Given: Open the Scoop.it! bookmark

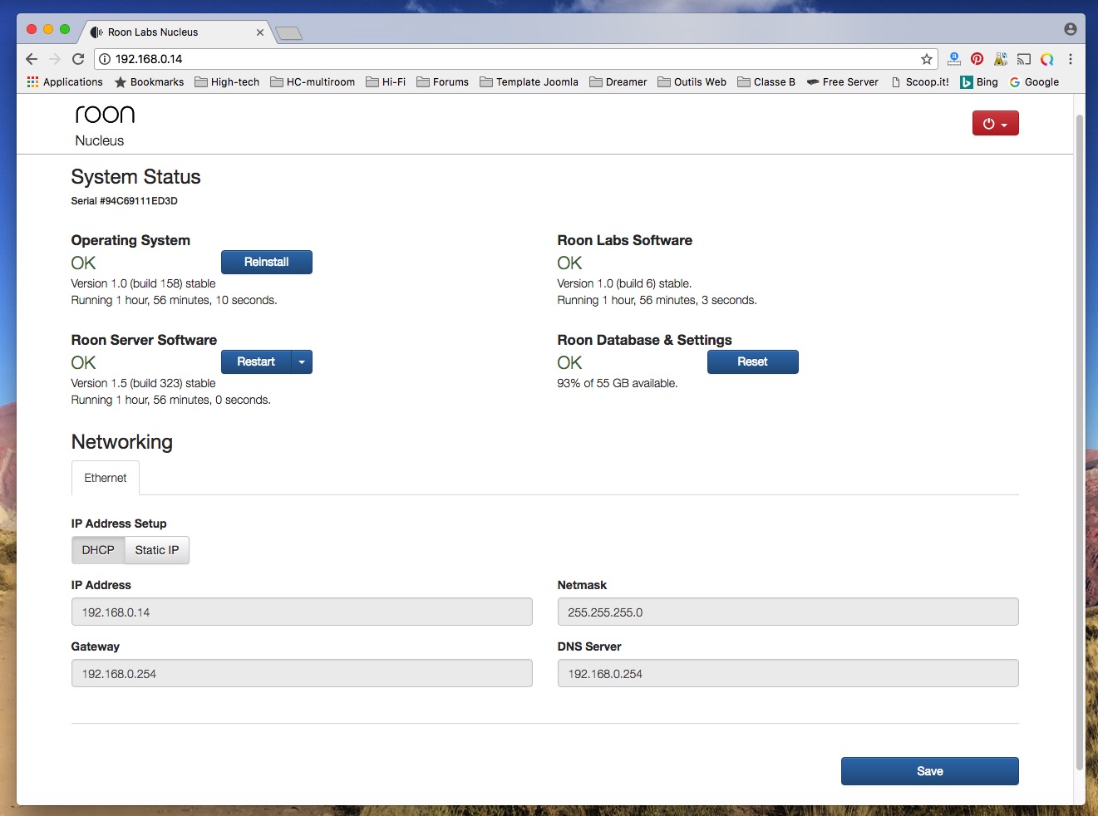Looking at the screenshot, I should (x=920, y=82).
